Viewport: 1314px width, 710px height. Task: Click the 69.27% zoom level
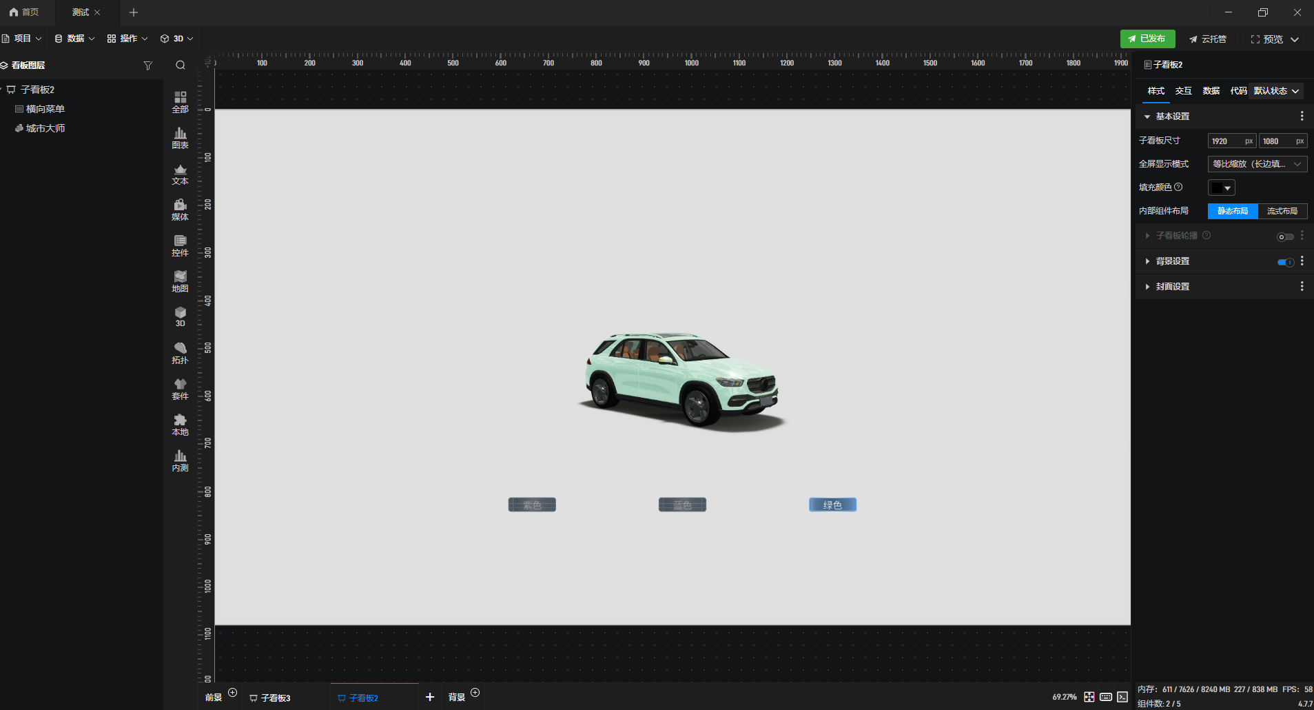[1064, 697]
